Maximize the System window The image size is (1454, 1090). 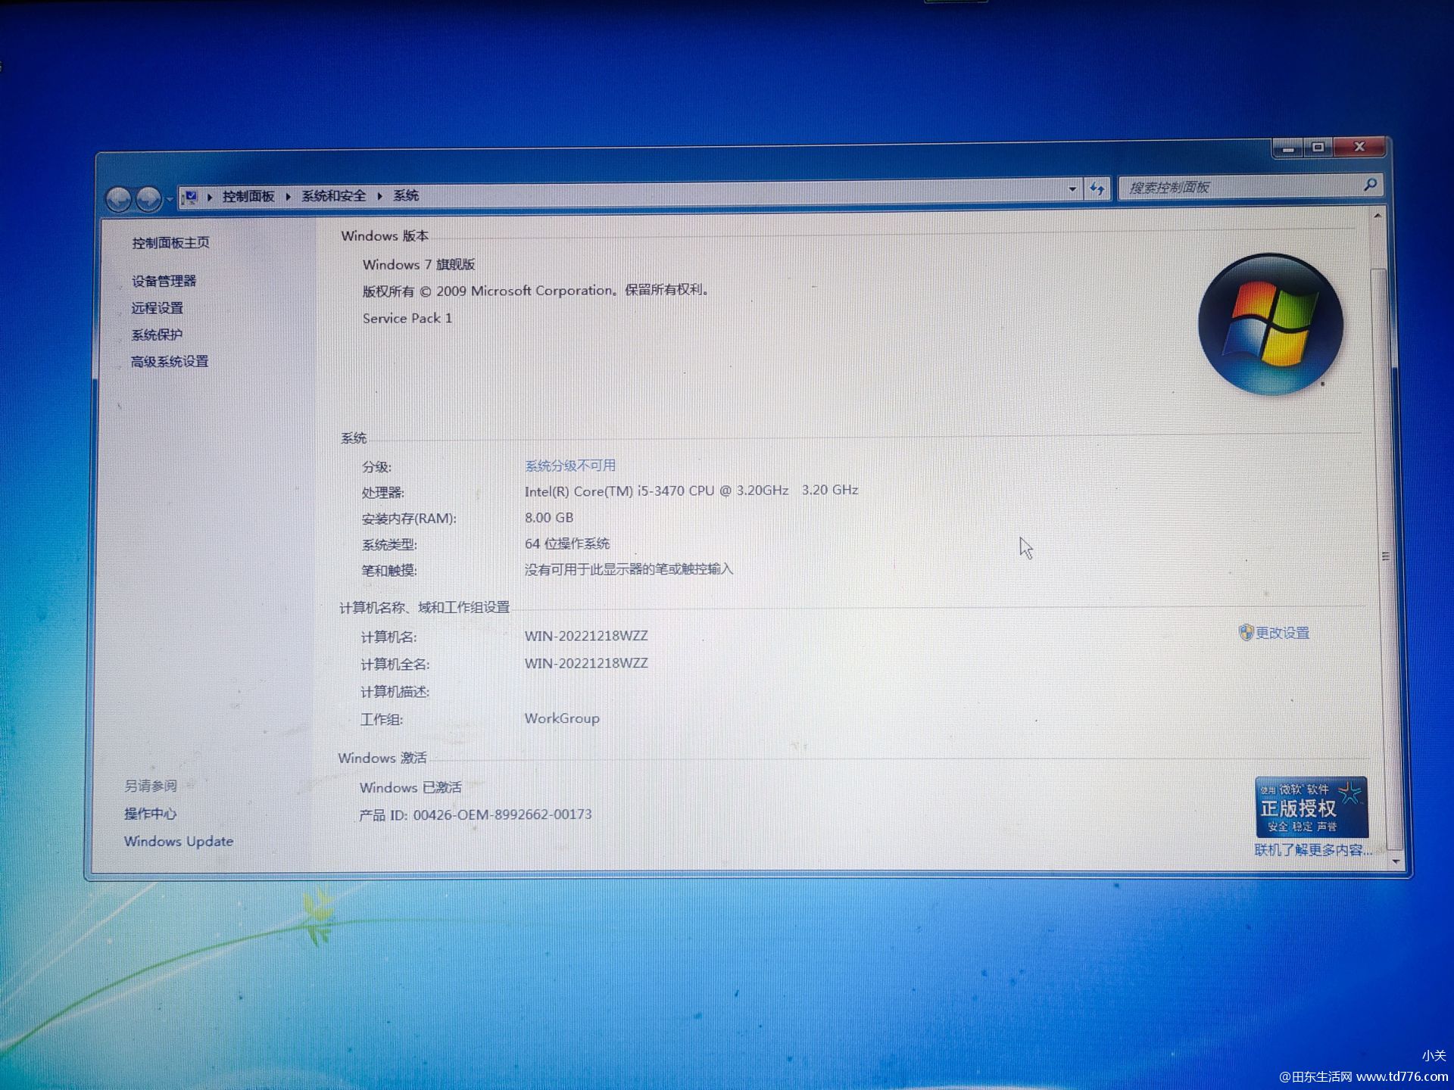coord(1318,147)
